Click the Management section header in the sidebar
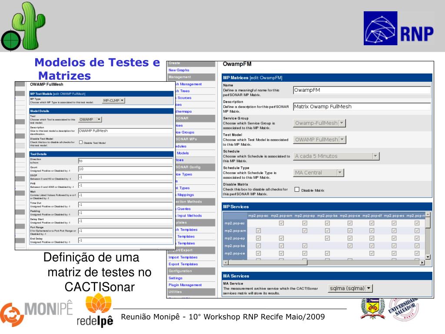Viewport: 445px width, 334px height. tap(191, 77)
